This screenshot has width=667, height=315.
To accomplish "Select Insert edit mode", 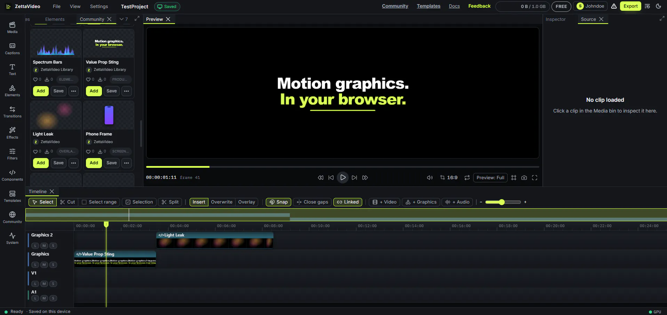I will (x=199, y=202).
